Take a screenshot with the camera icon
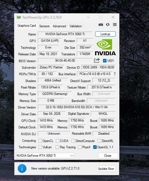The height and width of the screenshot is (181, 149). tap(101, 25)
